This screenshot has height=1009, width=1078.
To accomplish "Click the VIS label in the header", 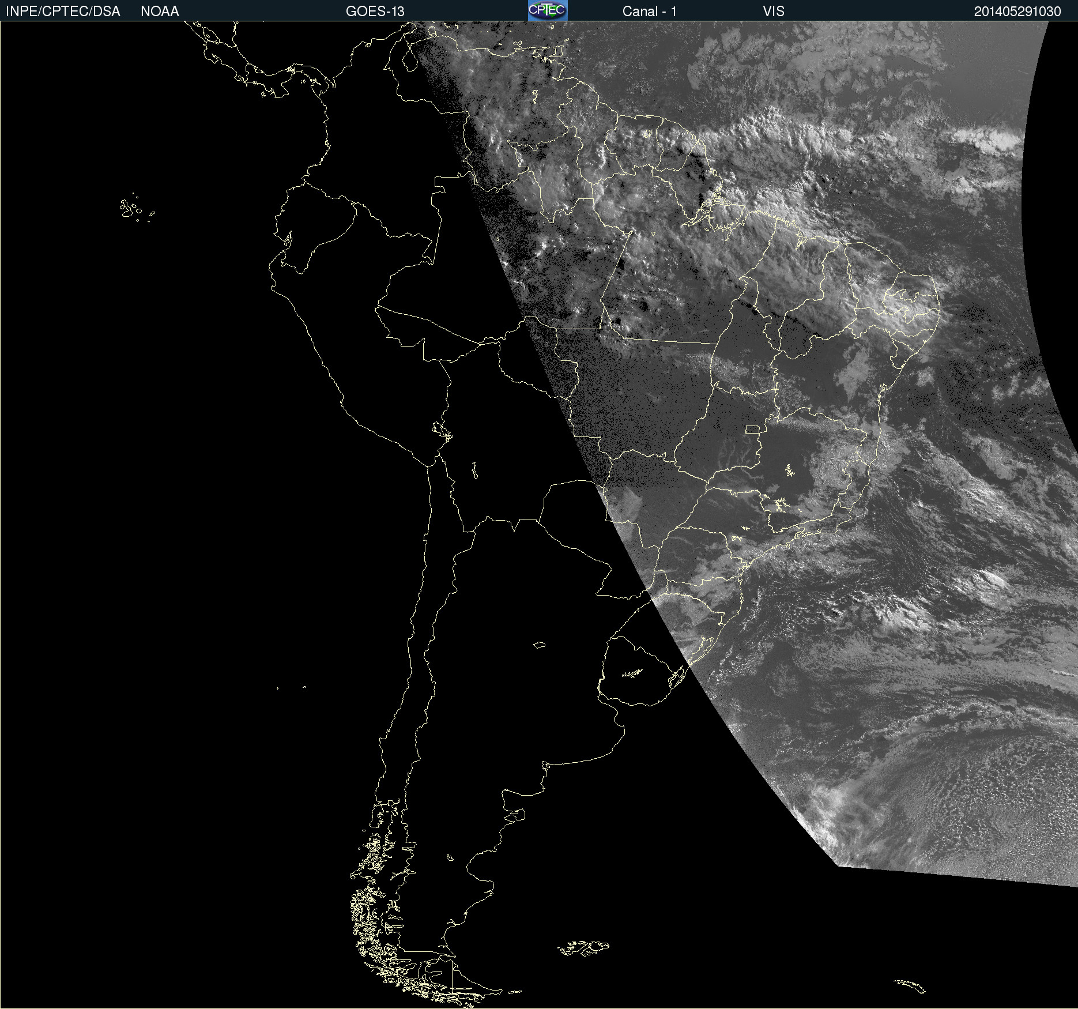I will tap(774, 12).
